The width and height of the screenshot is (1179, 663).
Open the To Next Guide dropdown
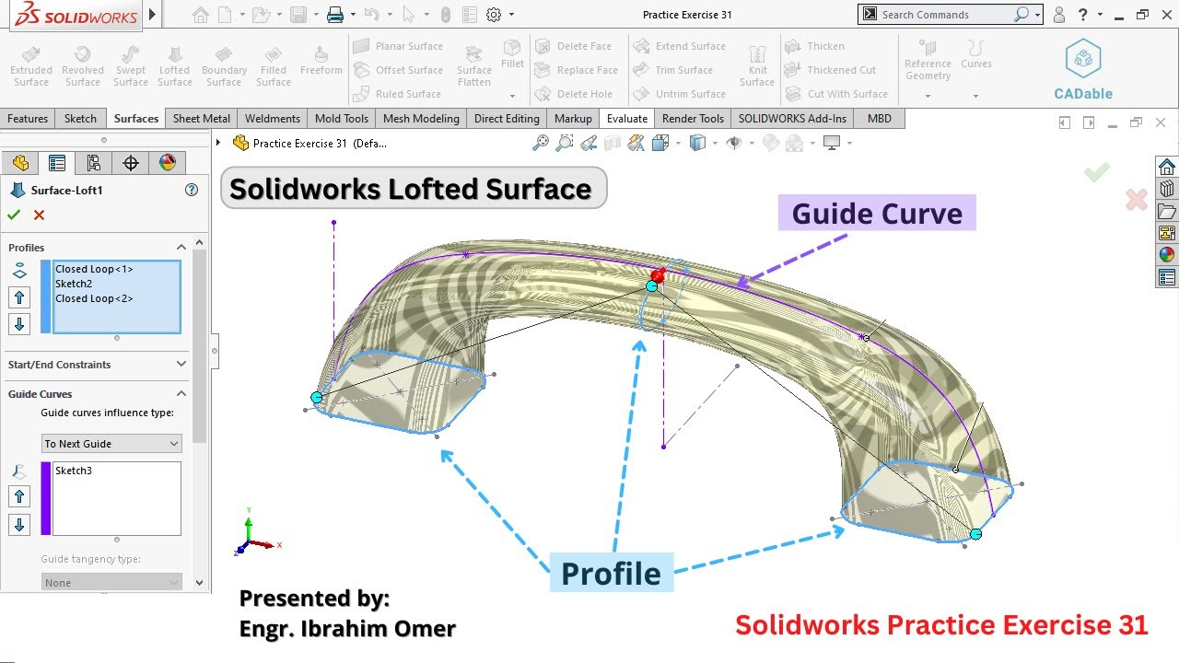(x=111, y=444)
